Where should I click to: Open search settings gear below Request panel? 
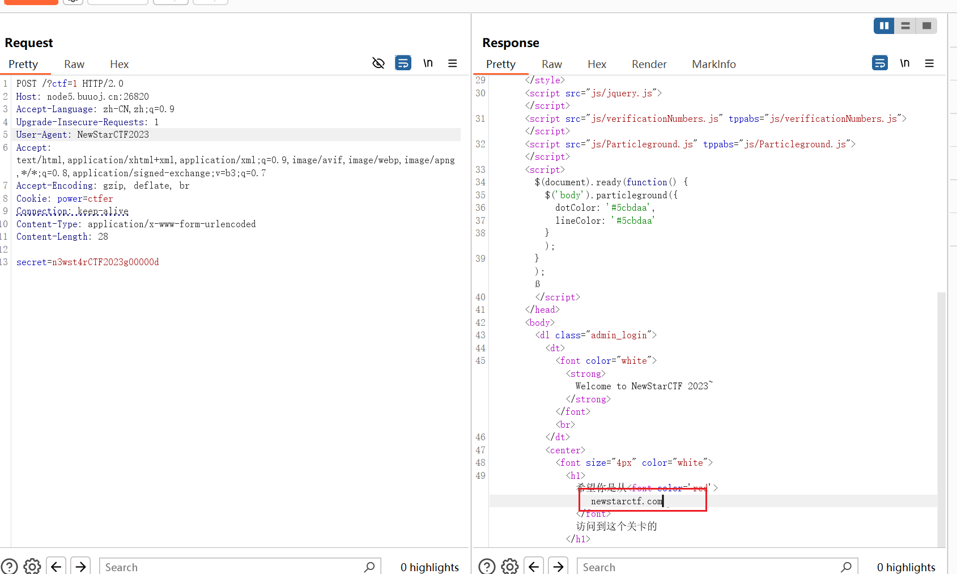point(32,567)
